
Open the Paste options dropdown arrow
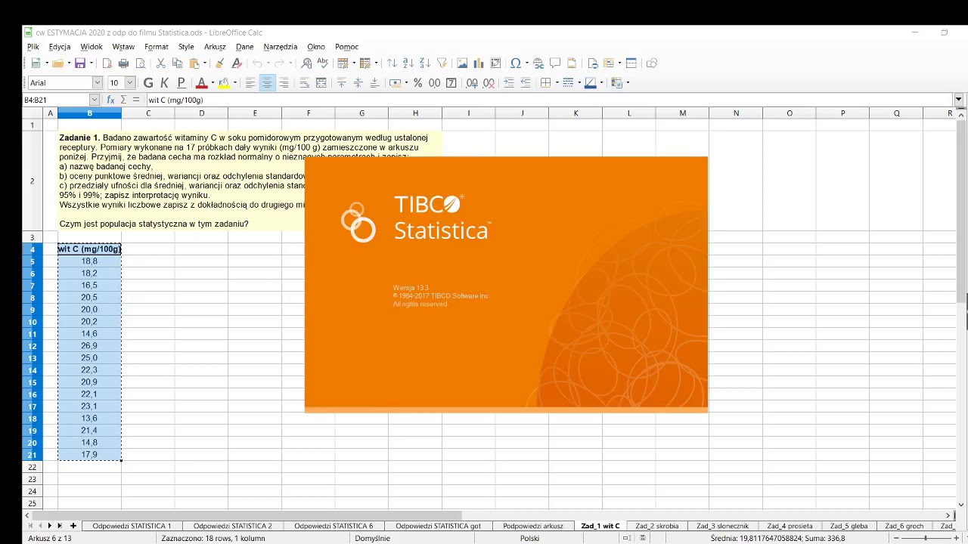pyautogui.click(x=205, y=63)
